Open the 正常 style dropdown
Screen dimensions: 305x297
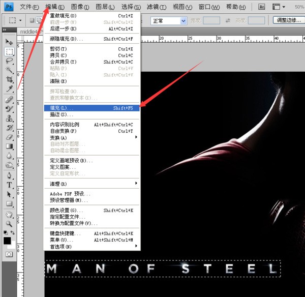click(x=169, y=21)
